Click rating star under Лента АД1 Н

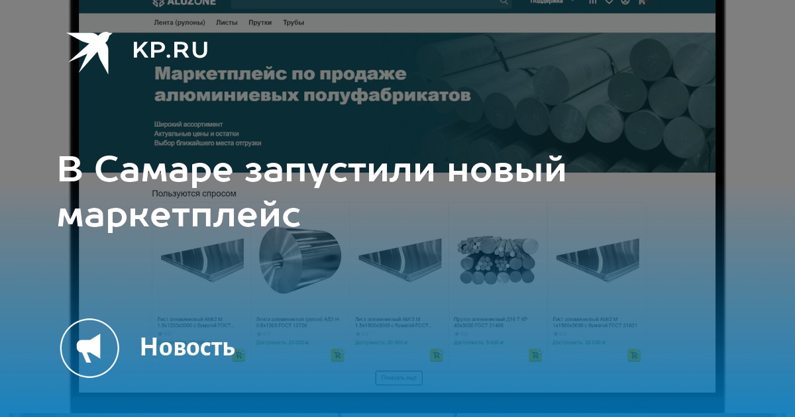coord(259,334)
